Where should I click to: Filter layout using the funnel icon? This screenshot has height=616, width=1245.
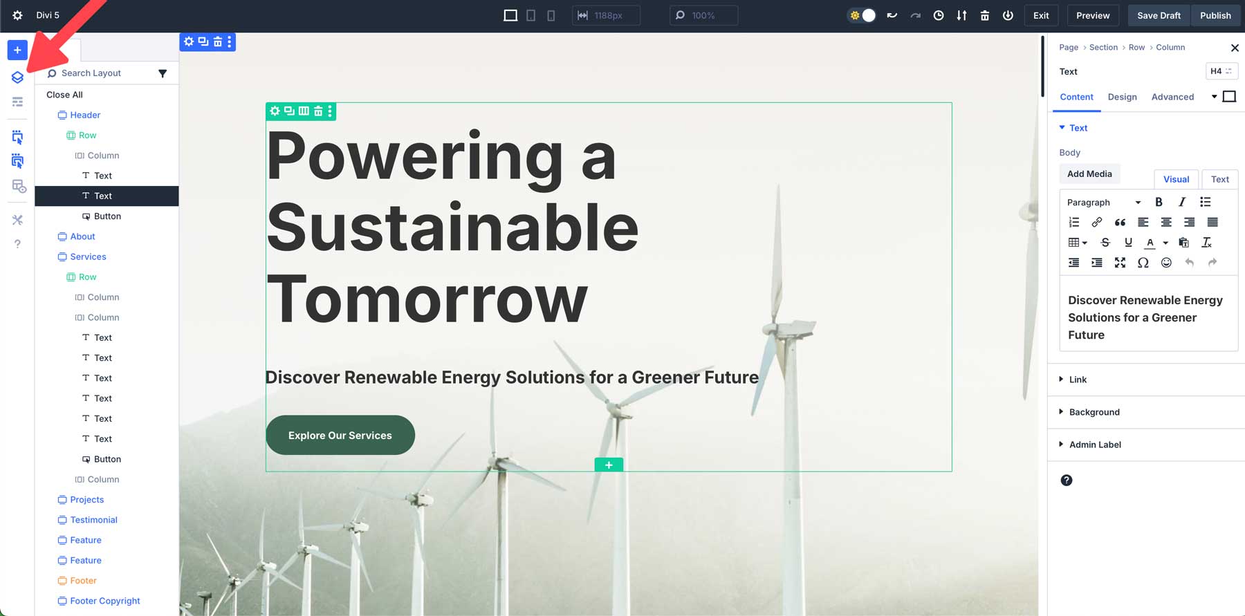pyautogui.click(x=163, y=73)
